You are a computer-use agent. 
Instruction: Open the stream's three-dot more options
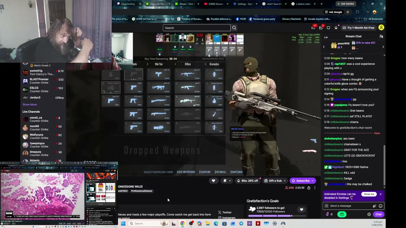315,188
